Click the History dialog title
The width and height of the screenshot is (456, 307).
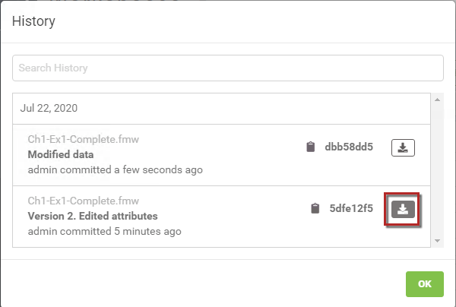[33, 21]
